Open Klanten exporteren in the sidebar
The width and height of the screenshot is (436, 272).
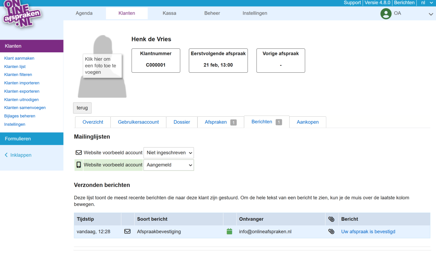click(22, 91)
